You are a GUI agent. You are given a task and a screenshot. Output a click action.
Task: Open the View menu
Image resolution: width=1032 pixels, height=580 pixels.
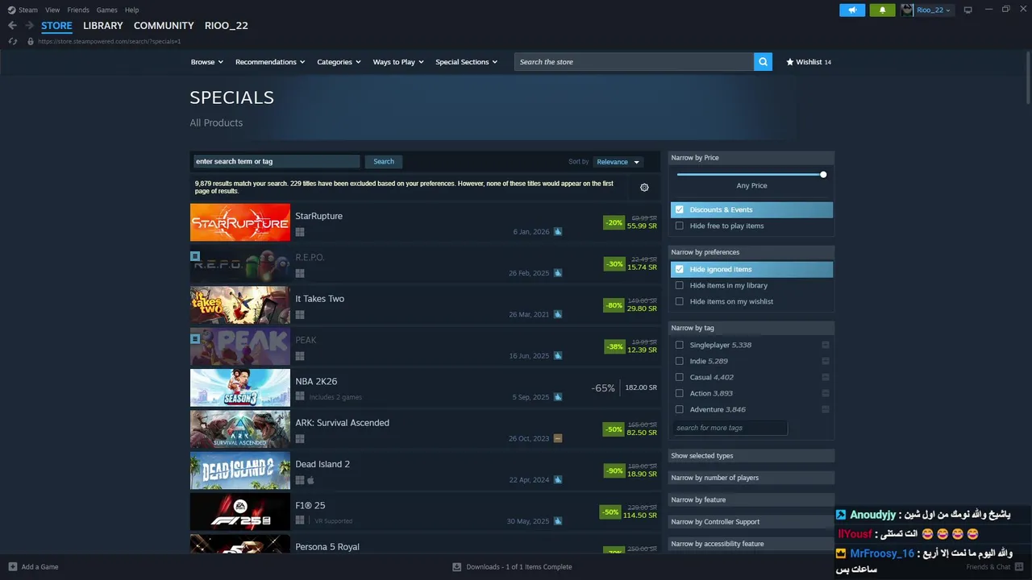pyautogui.click(x=52, y=10)
